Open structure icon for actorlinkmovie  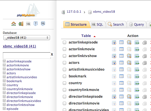[121, 49]
